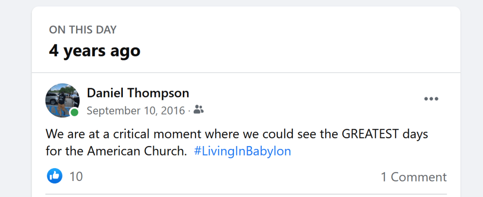
Task: Open Daniel Thompson's profile picture
Action: pos(62,100)
